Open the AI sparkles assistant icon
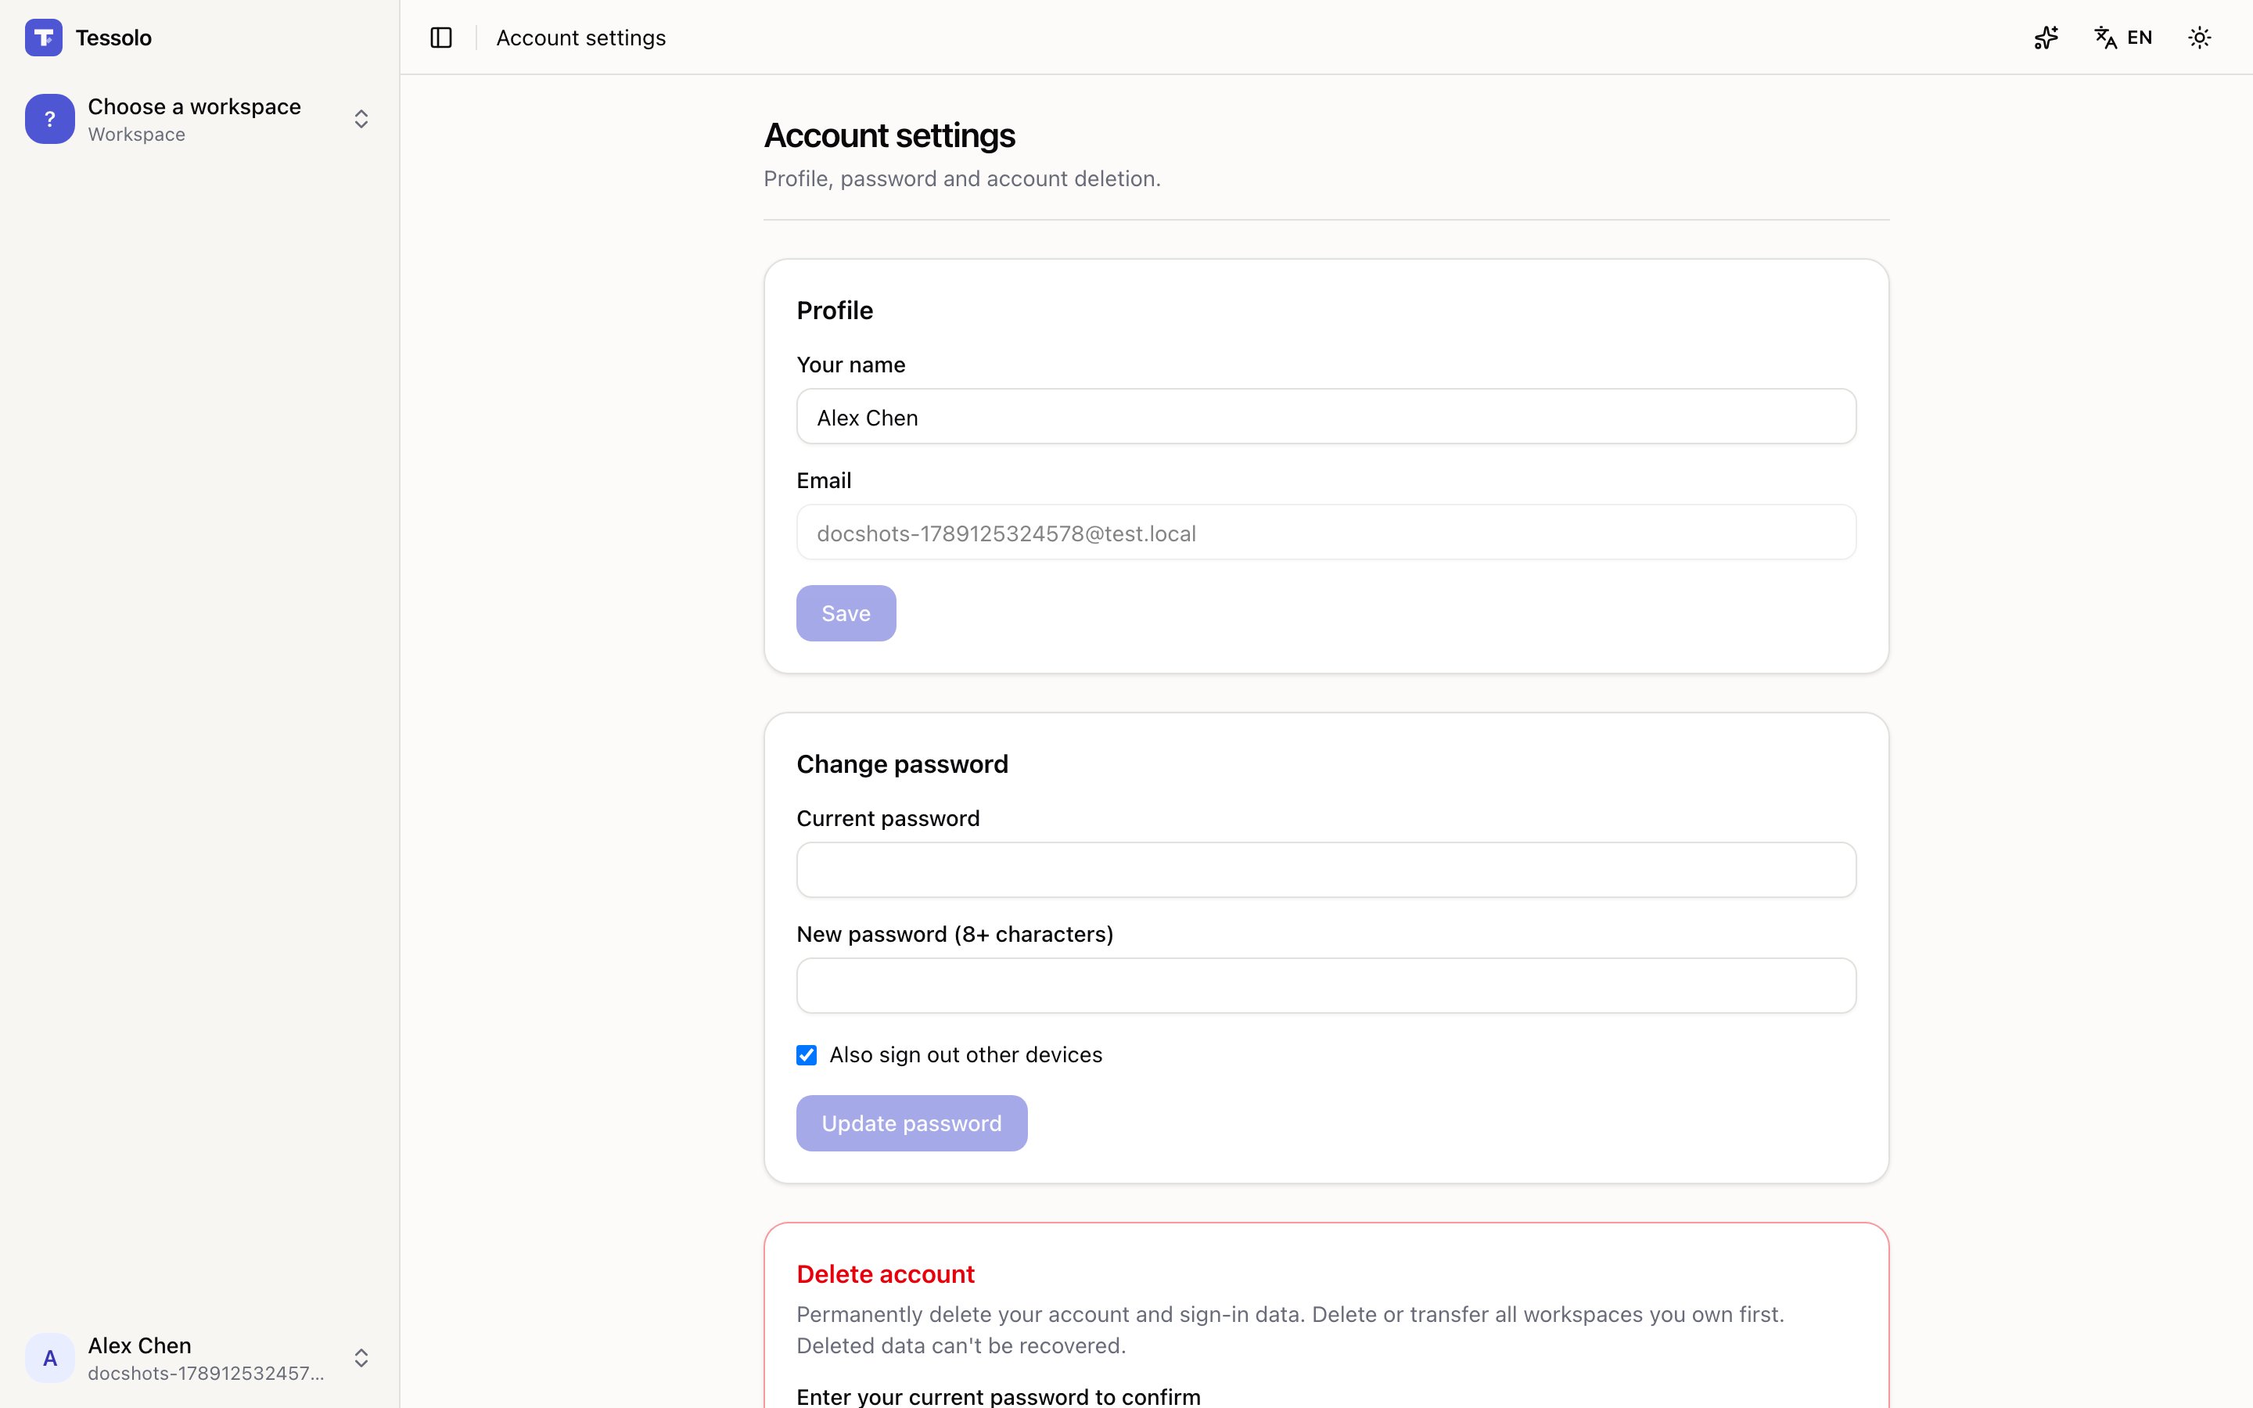The width and height of the screenshot is (2253, 1408). [x=2046, y=38]
